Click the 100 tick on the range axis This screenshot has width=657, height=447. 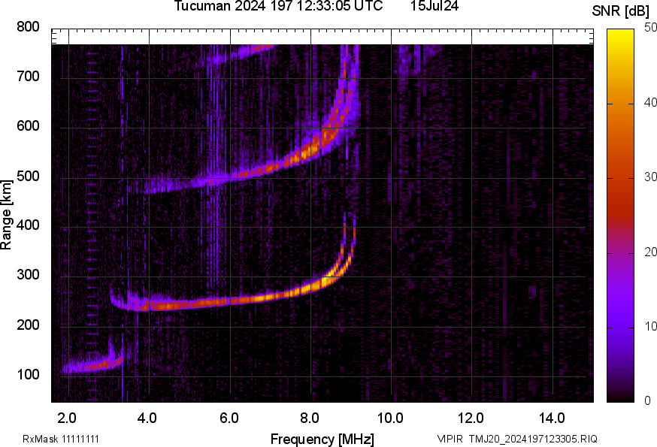pos(28,375)
